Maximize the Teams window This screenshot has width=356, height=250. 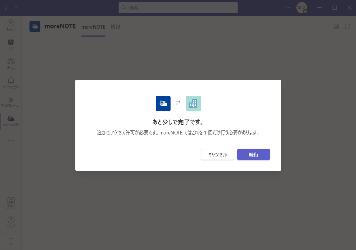click(x=334, y=8)
